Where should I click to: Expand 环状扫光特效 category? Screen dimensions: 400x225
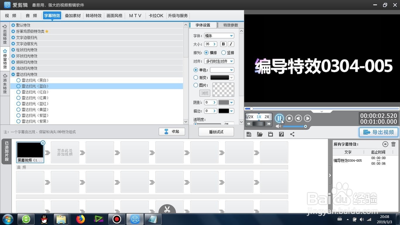click(13, 56)
